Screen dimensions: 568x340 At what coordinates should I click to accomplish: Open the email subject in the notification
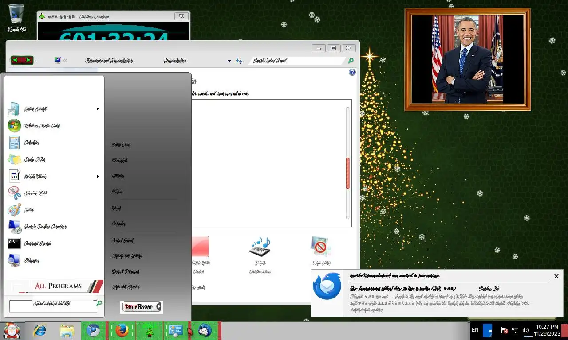tap(402, 288)
